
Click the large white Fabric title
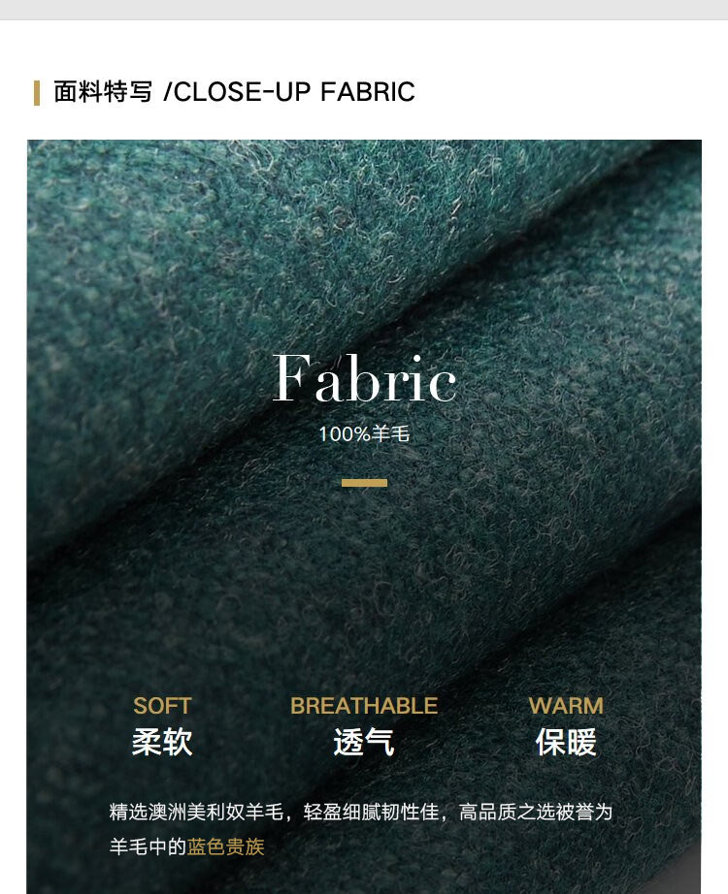coord(364,378)
